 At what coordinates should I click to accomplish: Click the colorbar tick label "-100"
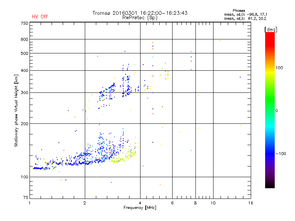tap(281, 154)
